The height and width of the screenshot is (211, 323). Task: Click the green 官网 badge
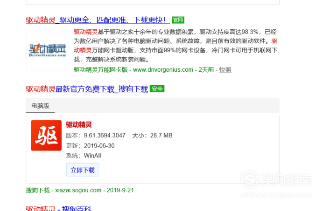pos(178,20)
